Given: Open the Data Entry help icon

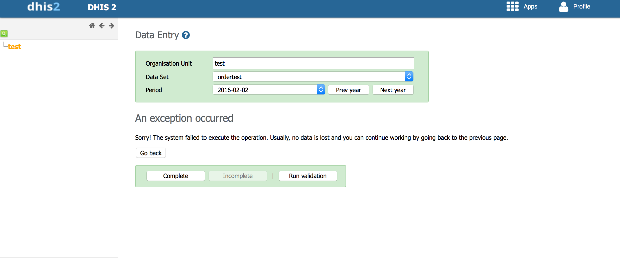Looking at the screenshot, I should 186,35.
